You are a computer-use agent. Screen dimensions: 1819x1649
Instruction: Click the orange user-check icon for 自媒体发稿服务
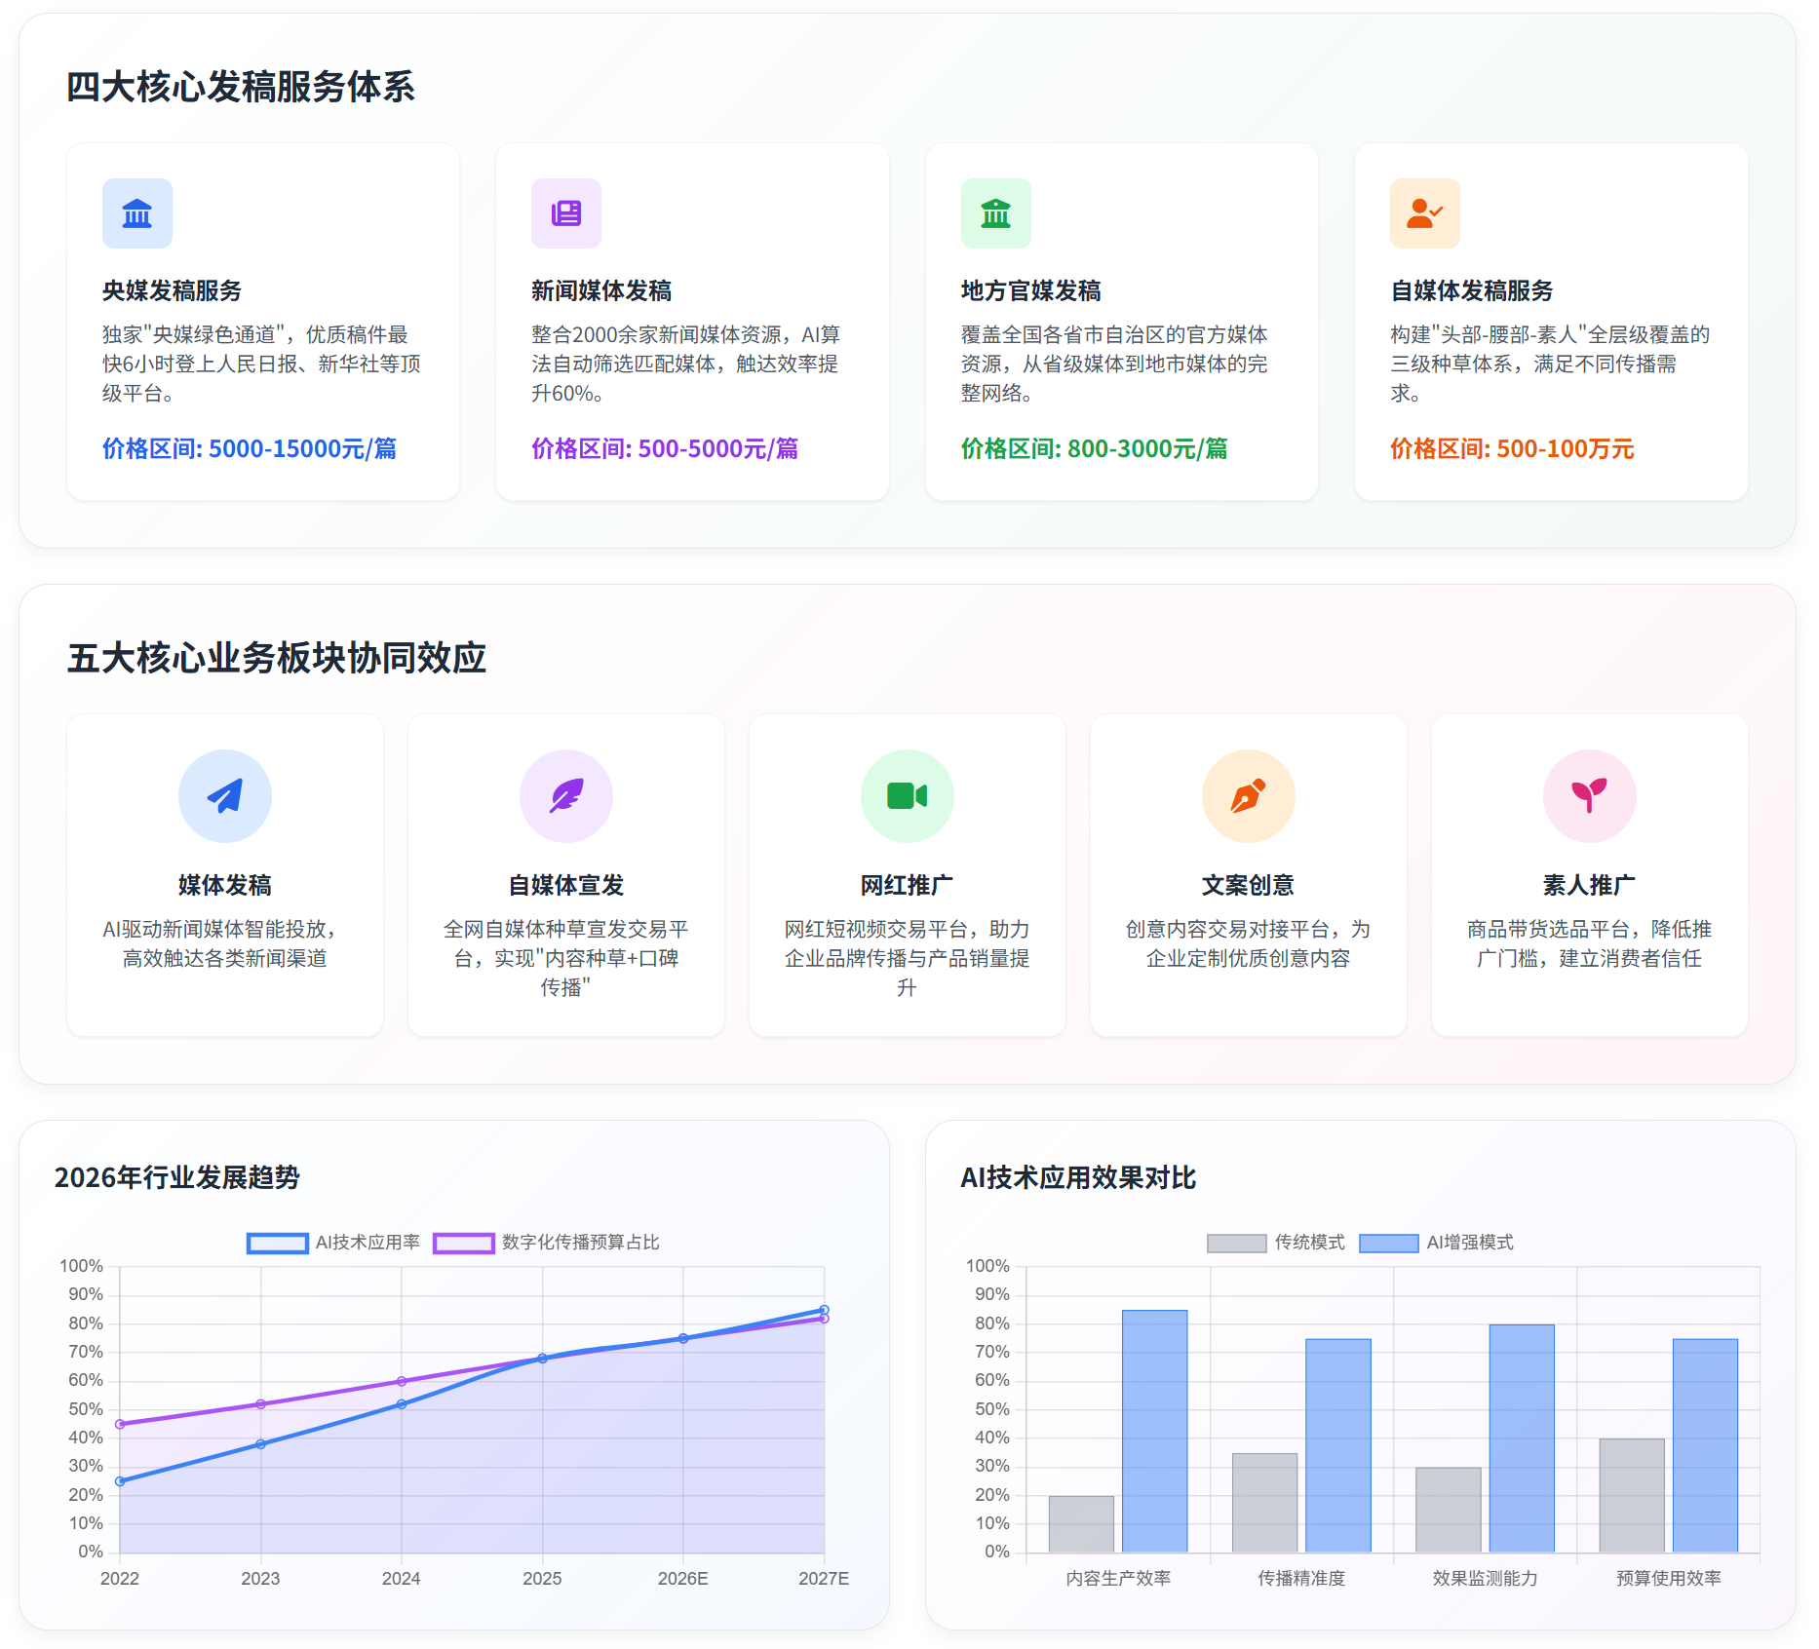pyautogui.click(x=1424, y=213)
